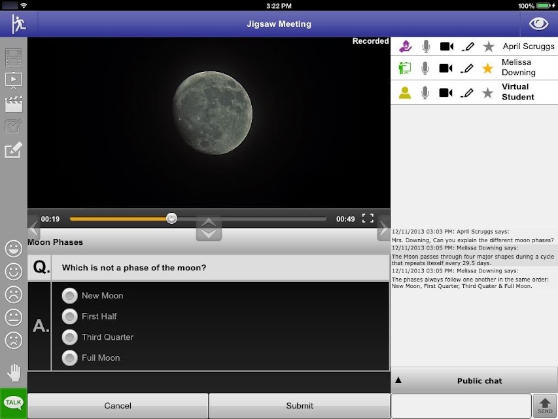Screen dimensions: 558x419
Task: Click Virtual Student's camera icon
Action: 445,93
